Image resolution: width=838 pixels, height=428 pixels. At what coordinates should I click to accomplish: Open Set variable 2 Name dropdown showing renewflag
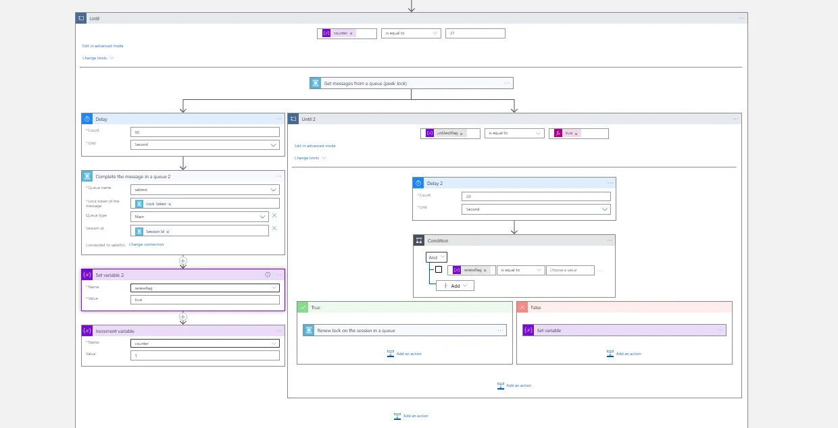205,288
